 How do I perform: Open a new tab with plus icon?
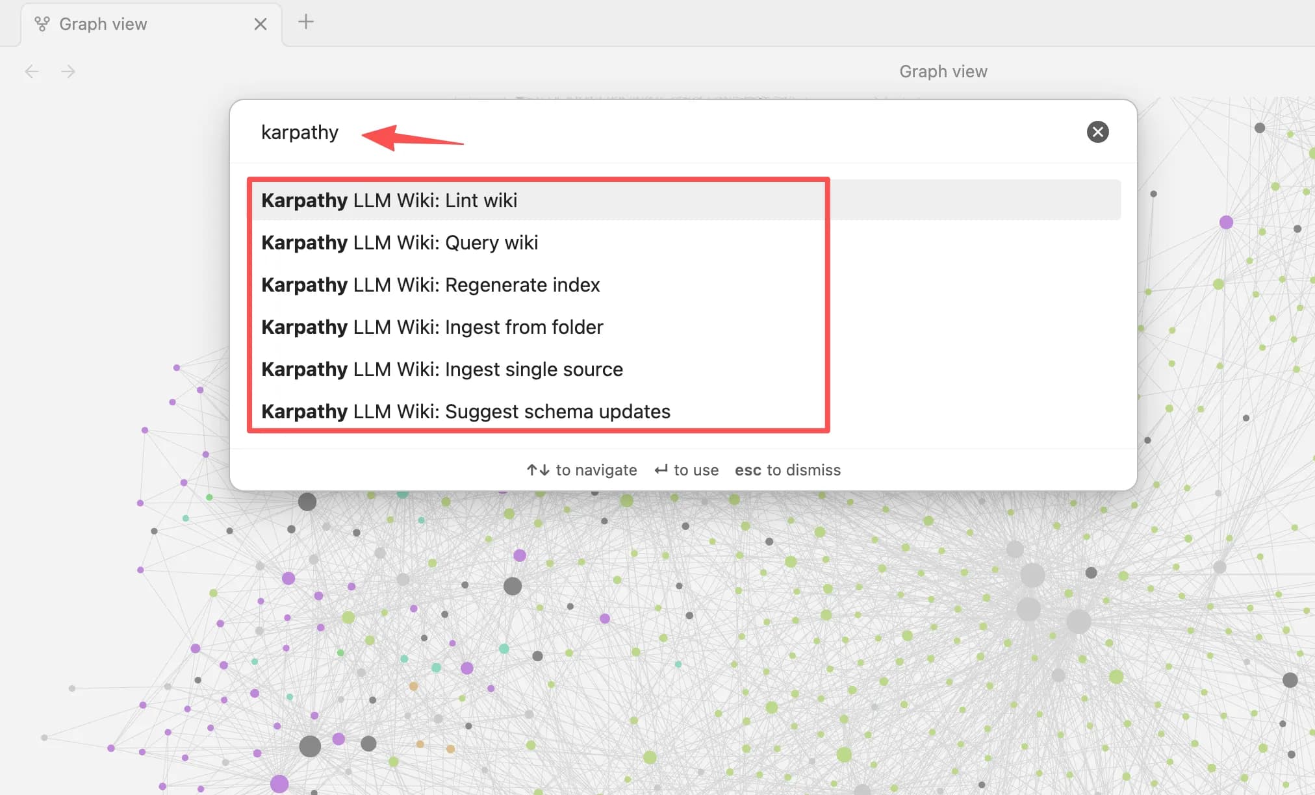(x=305, y=22)
